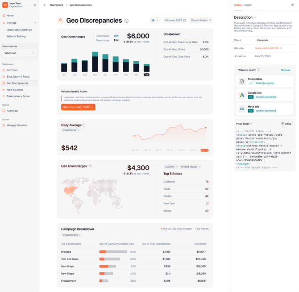Screen dimensions: 299x292
Task: Click the Branded campaign rate bar
Action: coord(113,252)
